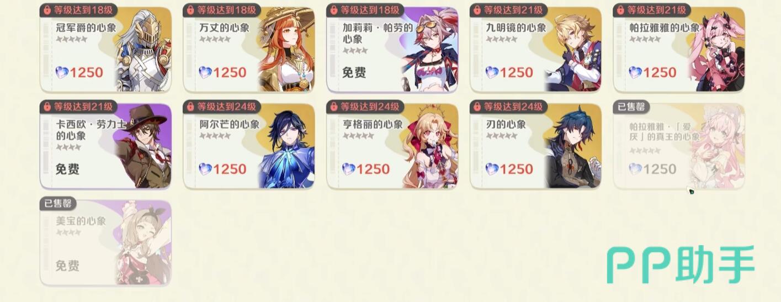Click the lock icon on 冠军爵 card
Image resolution: width=781 pixels, height=302 pixels.
pos(47,10)
